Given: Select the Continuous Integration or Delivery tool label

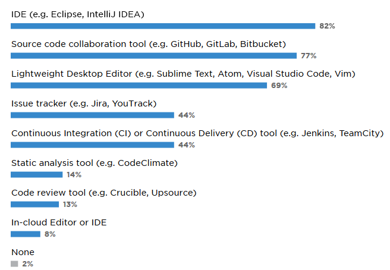Looking at the screenshot, I should coord(197,133).
